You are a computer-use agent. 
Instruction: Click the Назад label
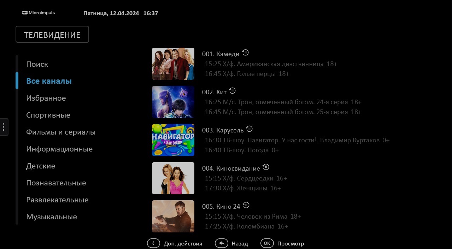[240, 244]
